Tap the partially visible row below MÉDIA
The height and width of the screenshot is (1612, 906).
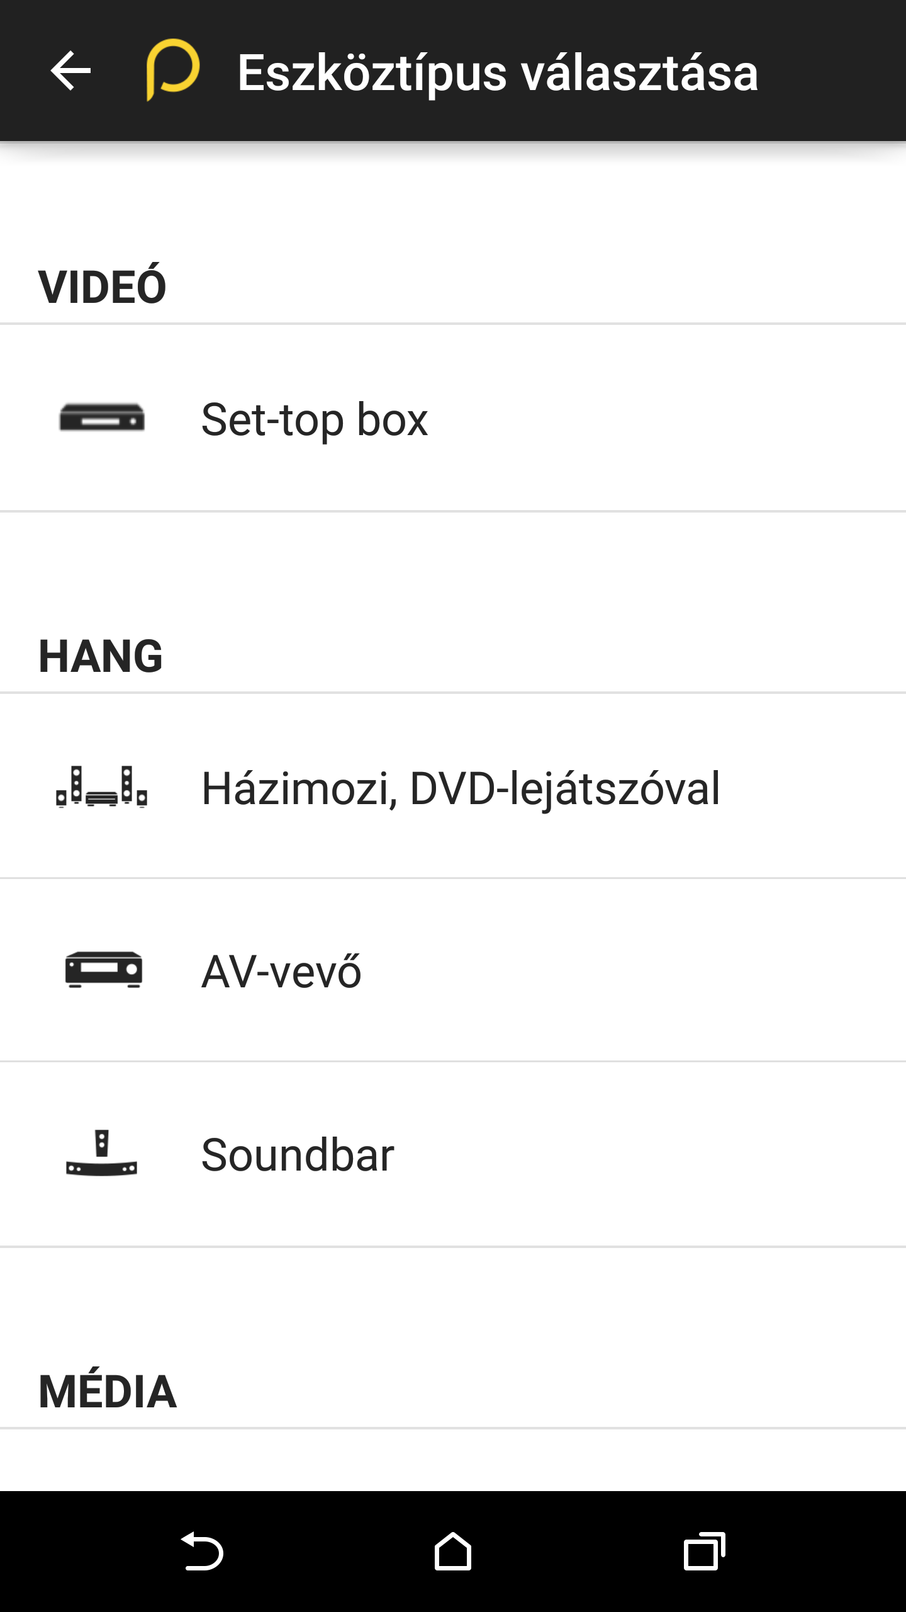[x=453, y=1460]
